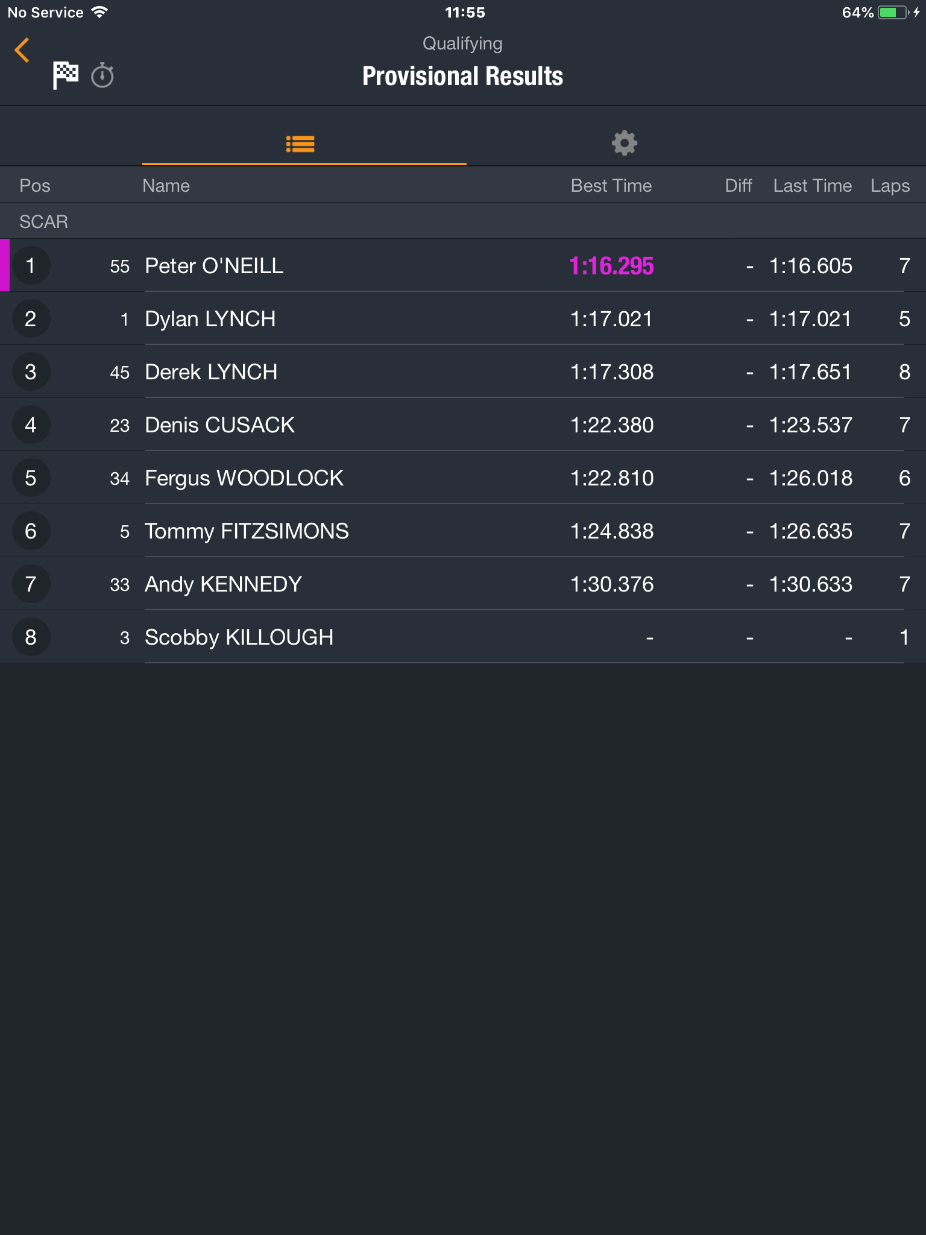
Task: Open Dylan LYNCH's result row
Action: pyautogui.click(x=463, y=319)
